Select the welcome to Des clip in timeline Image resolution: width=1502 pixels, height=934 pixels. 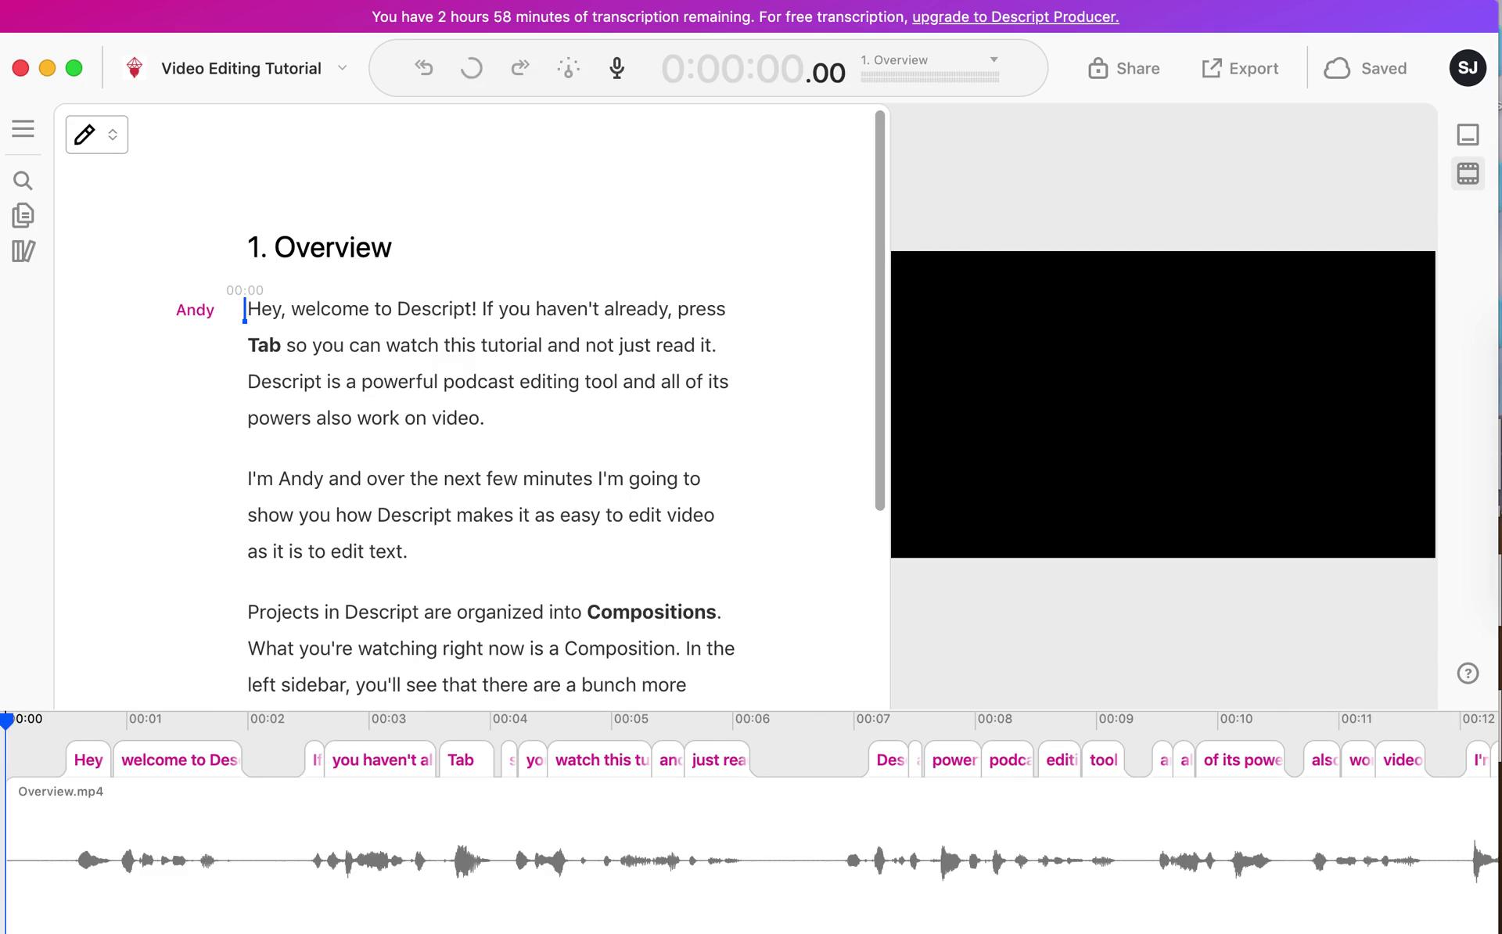179,760
